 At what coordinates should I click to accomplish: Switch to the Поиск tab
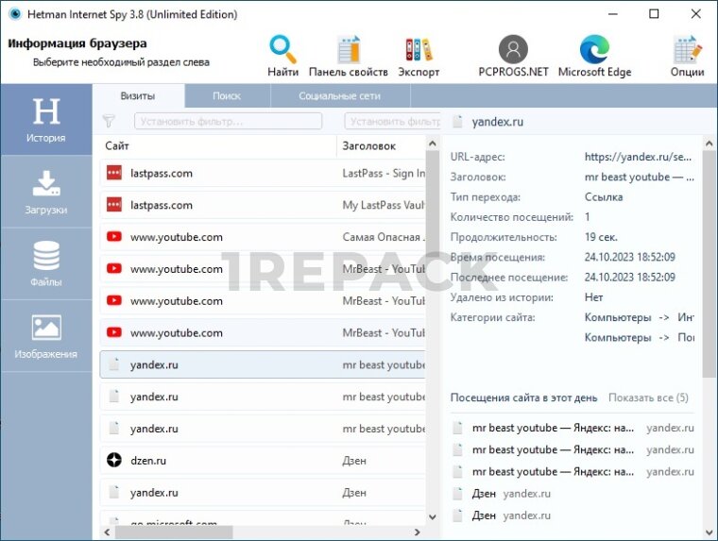pyautogui.click(x=227, y=96)
